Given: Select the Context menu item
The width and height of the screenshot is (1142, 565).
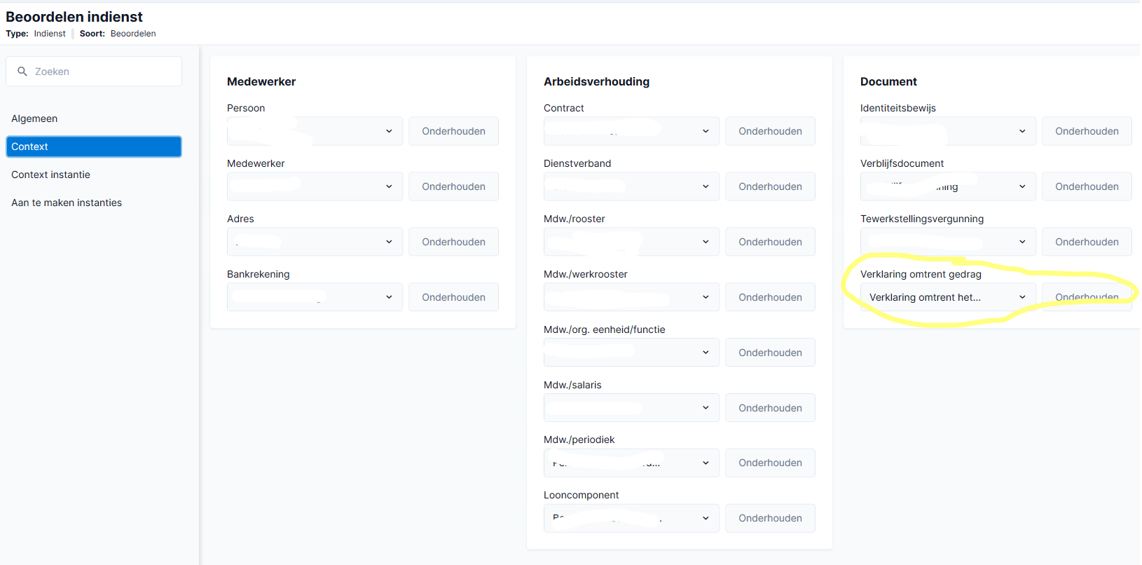Looking at the screenshot, I should click(94, 147).
